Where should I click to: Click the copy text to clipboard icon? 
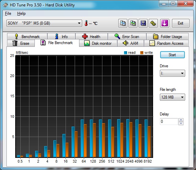click(123, 23)
